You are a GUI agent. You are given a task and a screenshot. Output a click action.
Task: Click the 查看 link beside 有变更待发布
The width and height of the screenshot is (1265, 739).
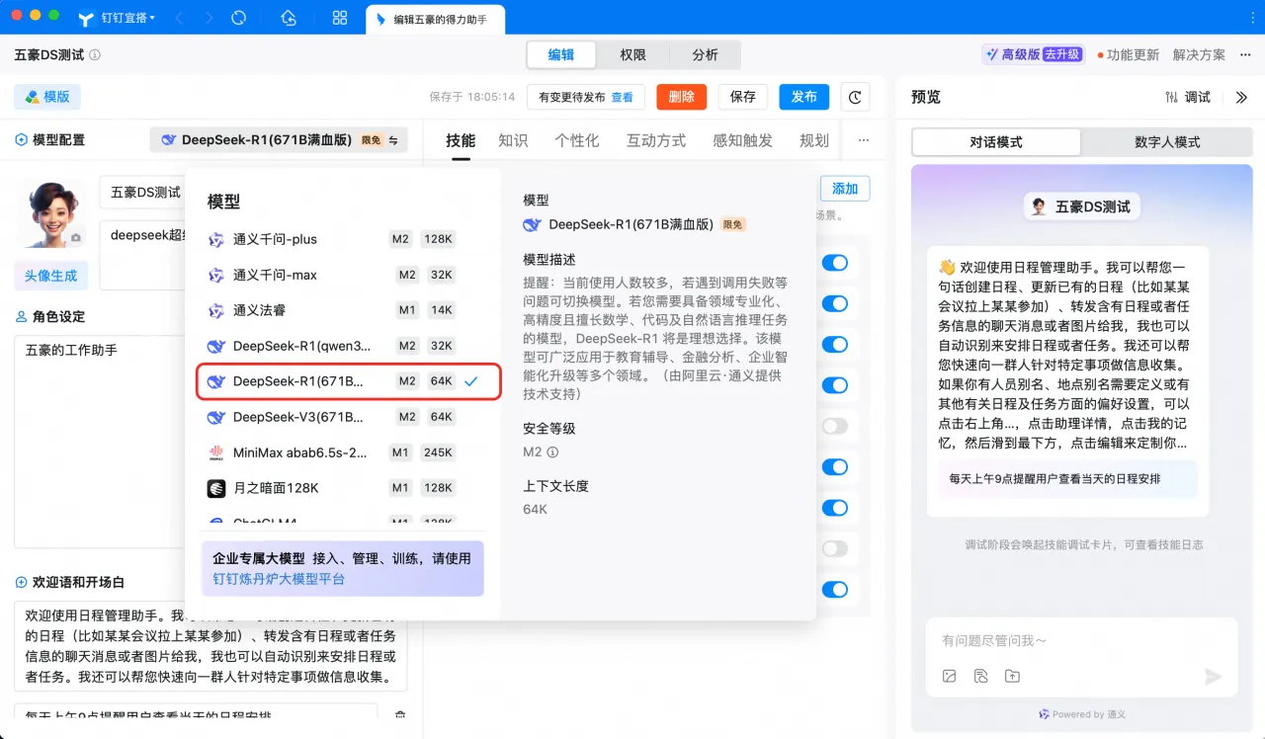click(x=622, y=97)
